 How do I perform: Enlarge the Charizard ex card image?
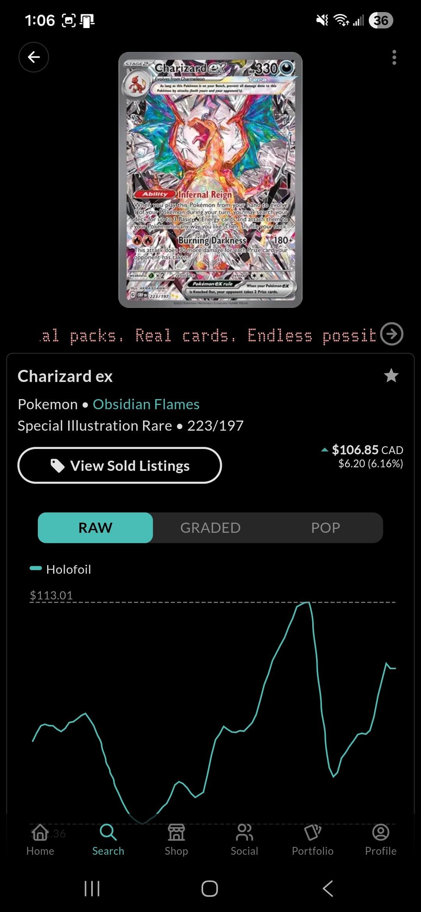210,180
